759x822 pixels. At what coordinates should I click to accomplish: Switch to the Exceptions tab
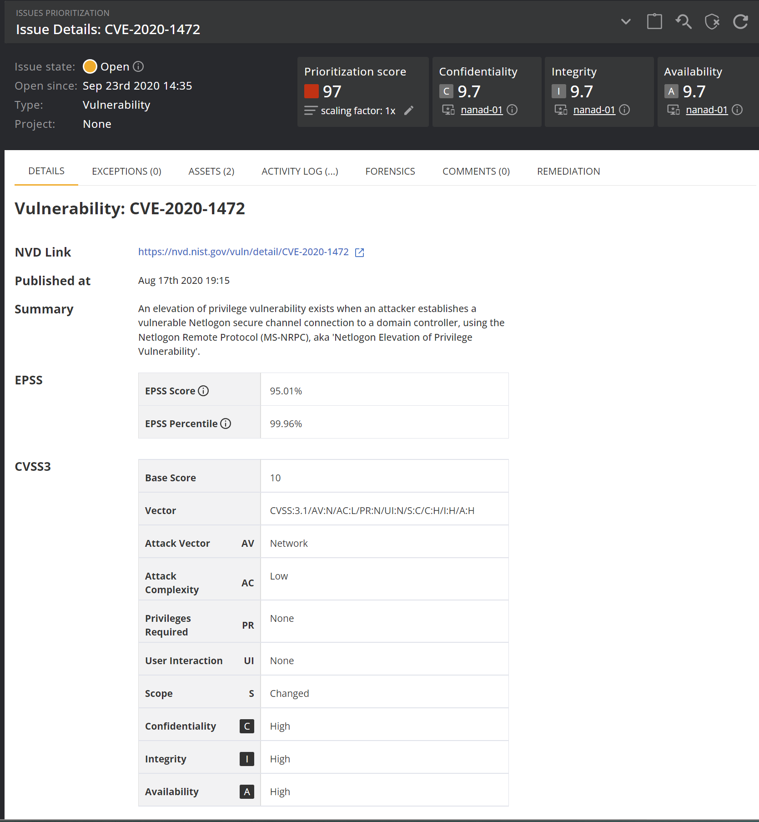(126, 171)
